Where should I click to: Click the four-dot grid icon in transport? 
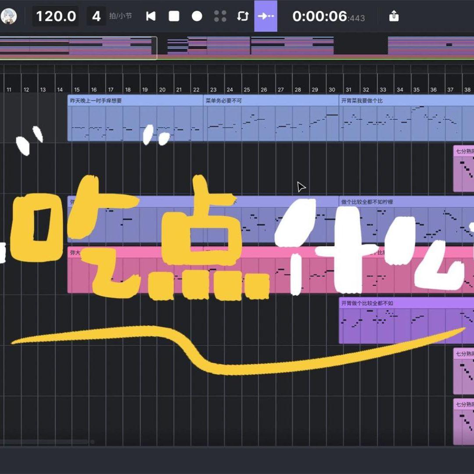220,16
